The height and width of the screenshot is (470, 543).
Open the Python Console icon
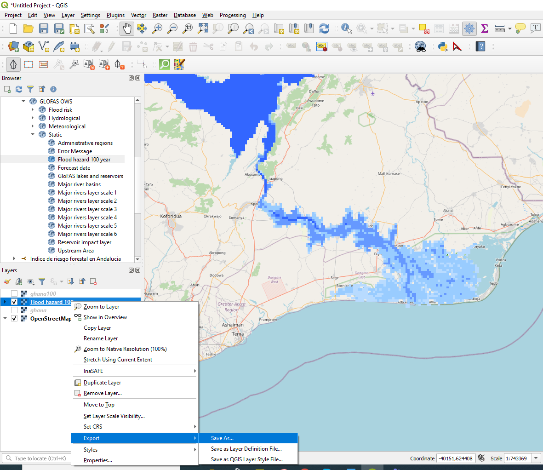pyautogui.click(x=442, y=46)
